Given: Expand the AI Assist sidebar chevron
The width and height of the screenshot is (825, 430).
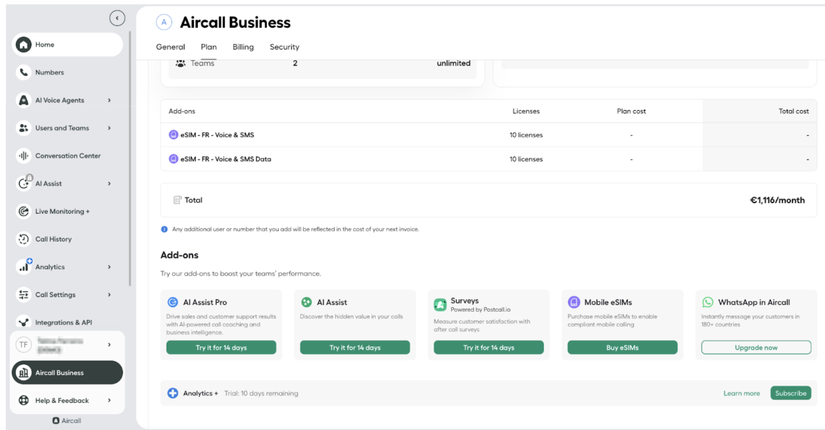Looking at the screenshot, I should (109, 184).
